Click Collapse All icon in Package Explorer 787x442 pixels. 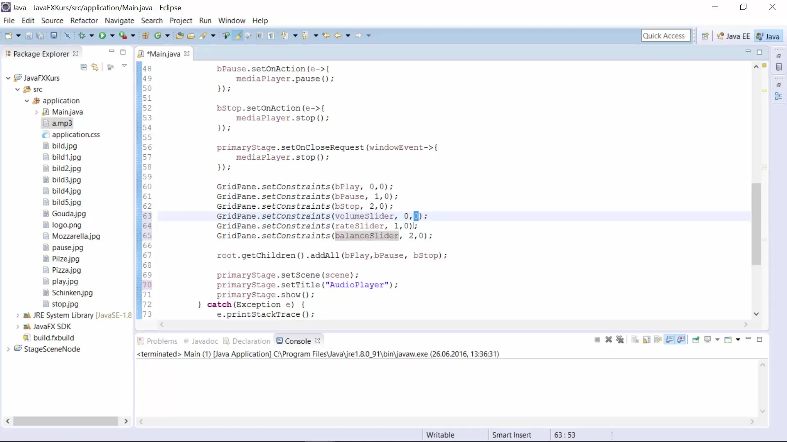coord(84,67)
